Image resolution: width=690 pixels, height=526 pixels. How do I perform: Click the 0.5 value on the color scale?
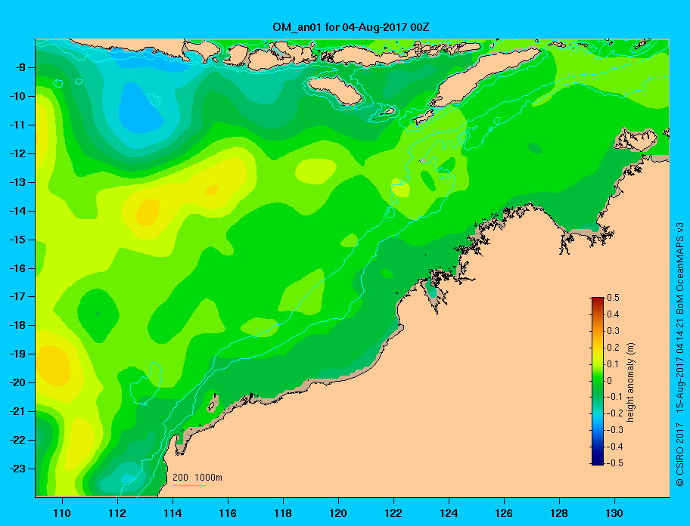(x=614, y=298)
